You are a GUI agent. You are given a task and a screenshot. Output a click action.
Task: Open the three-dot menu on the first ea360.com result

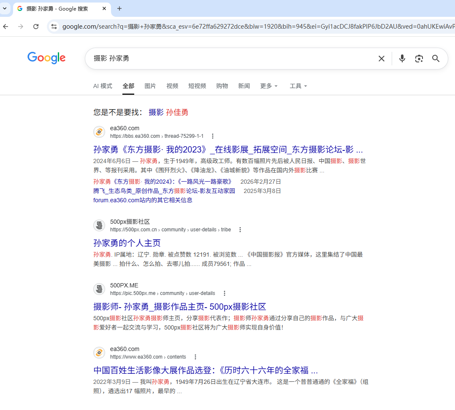213,136
